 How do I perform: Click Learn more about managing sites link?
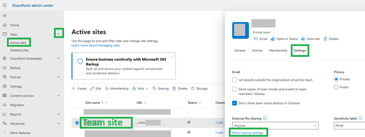point(95,45)
